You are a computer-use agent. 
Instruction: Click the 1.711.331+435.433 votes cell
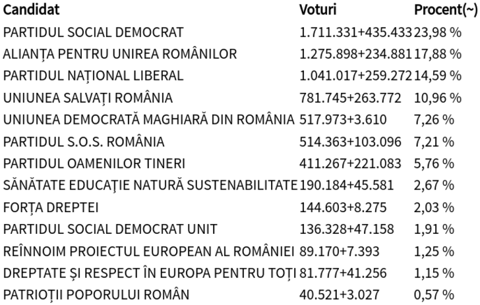[x=355, y=32]
